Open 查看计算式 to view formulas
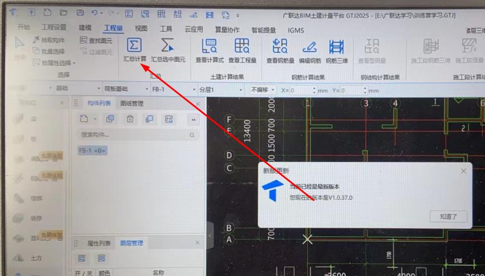Viewport: 485px width, 276px height. click(x=210, y=51)
